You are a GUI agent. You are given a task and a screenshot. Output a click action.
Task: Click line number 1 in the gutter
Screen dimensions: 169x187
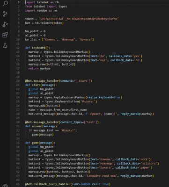19,2
